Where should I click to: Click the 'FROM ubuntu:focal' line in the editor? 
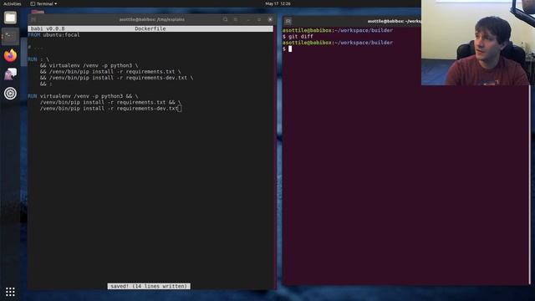53,35
